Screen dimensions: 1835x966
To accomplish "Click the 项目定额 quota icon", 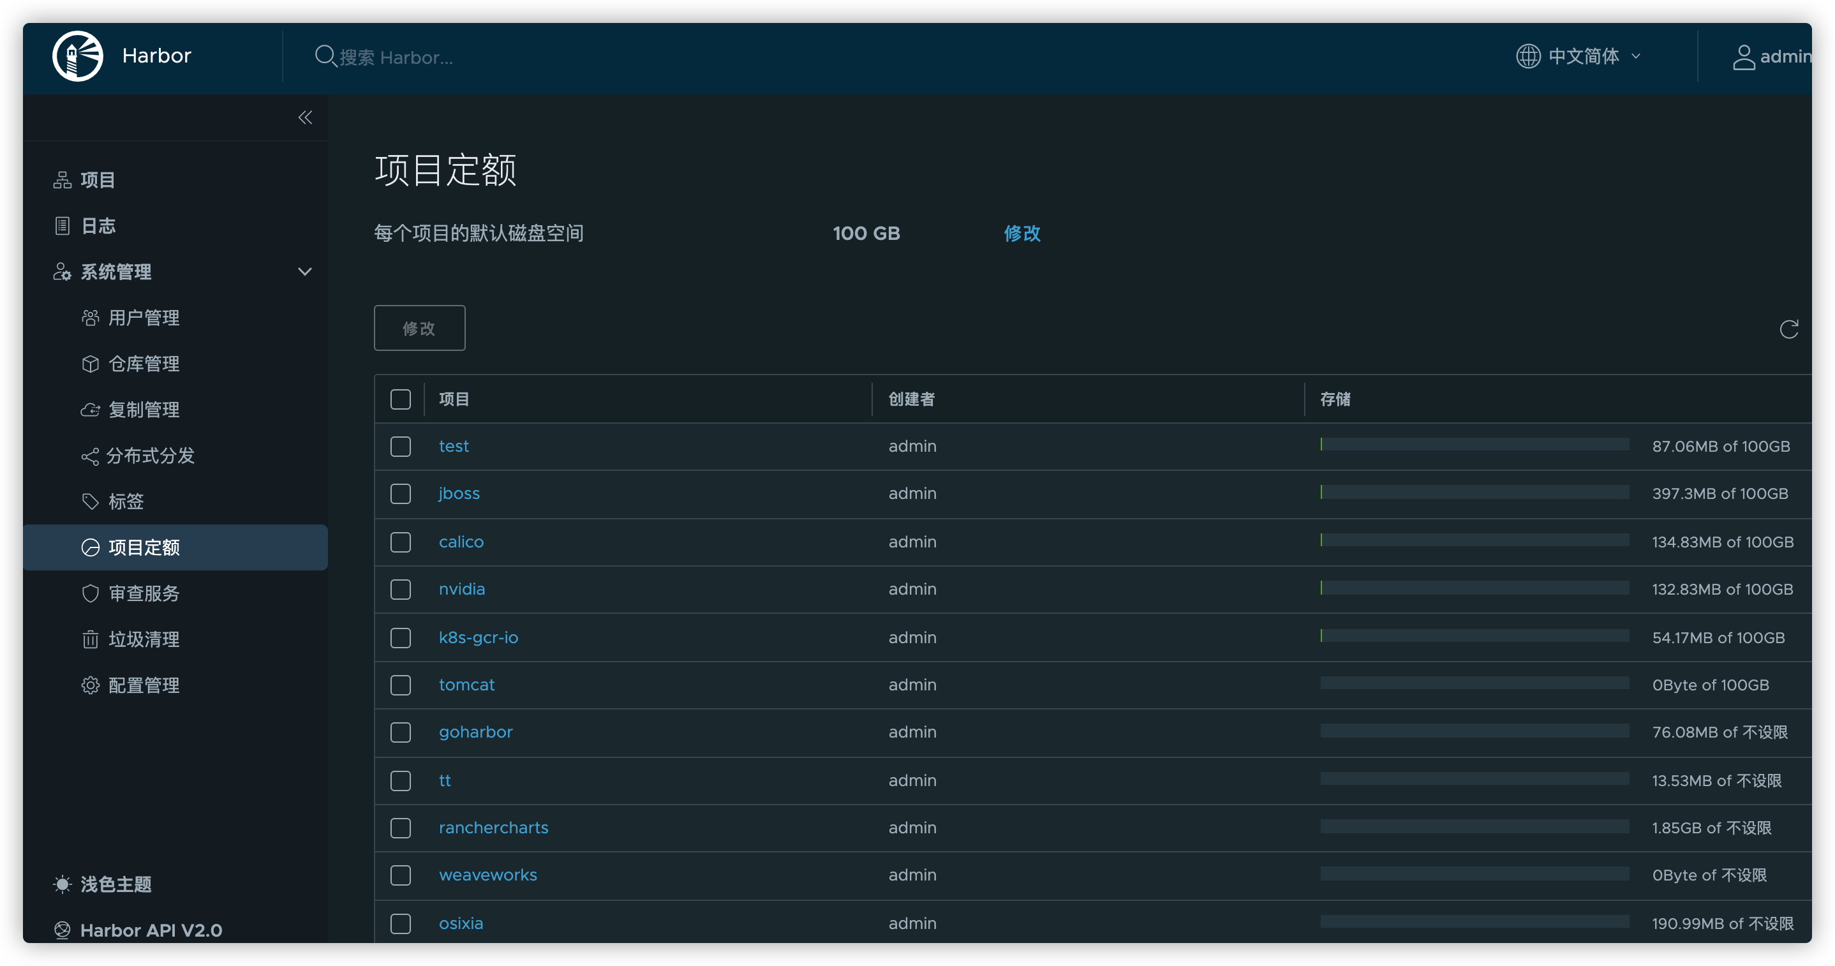I will tap(91, 547).
